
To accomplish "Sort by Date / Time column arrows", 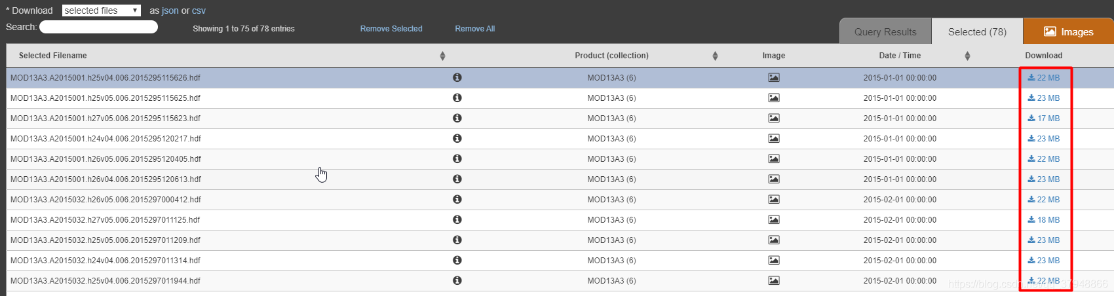I will (967, 56).
